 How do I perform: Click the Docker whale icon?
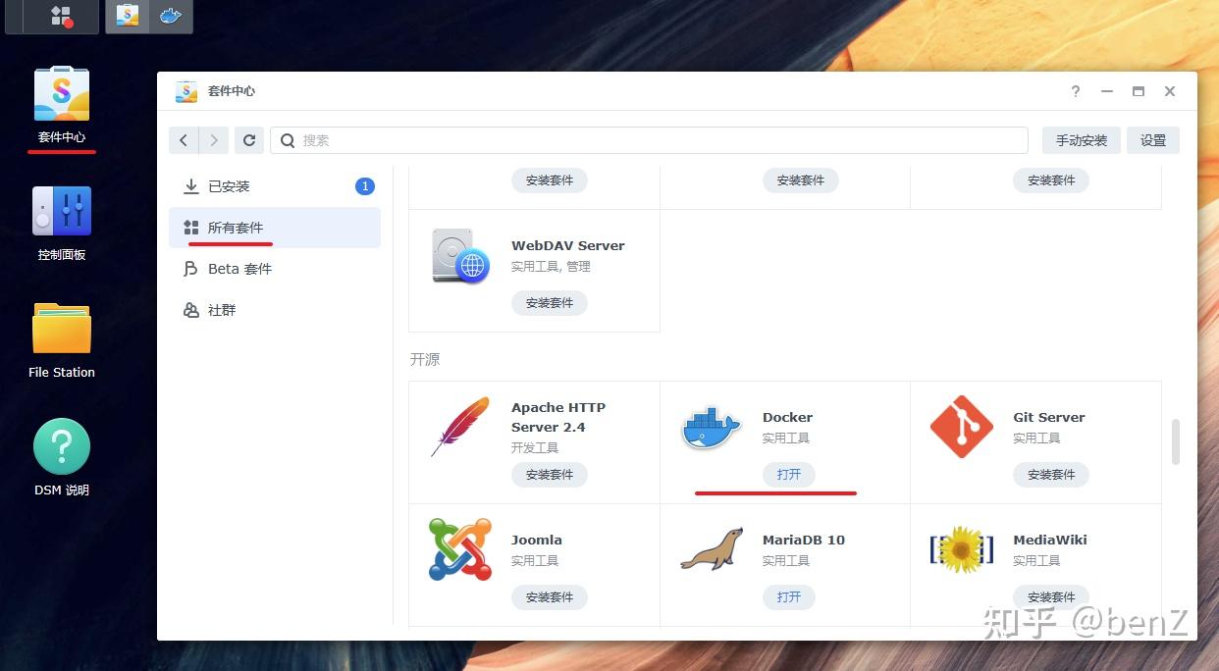710,426
